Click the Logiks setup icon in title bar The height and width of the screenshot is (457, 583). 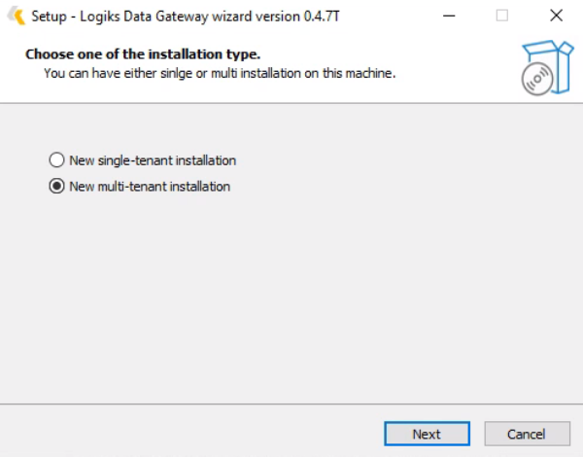(x=15, y=16)
